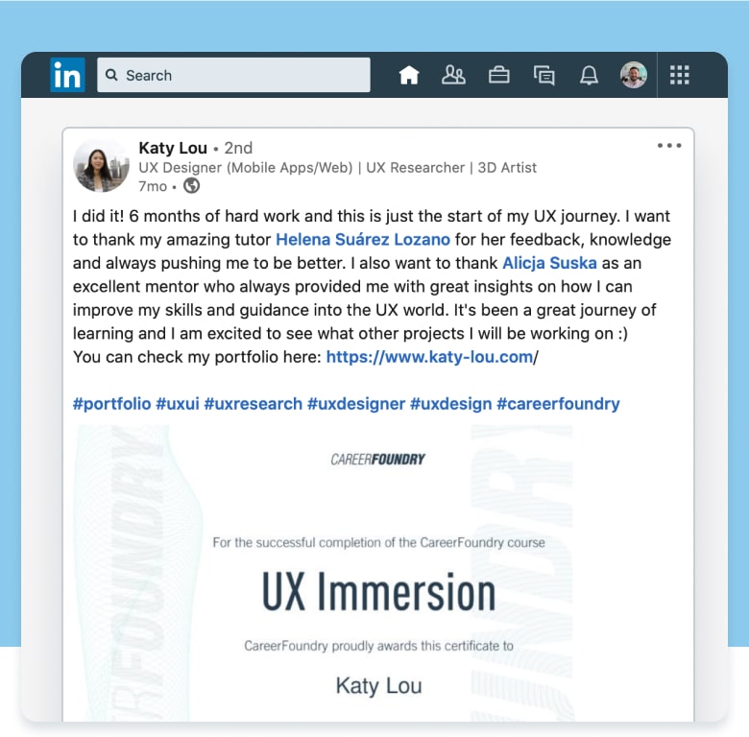Click the LinkedIn logo icon
The image size is (749, 737).
point(67,75)
